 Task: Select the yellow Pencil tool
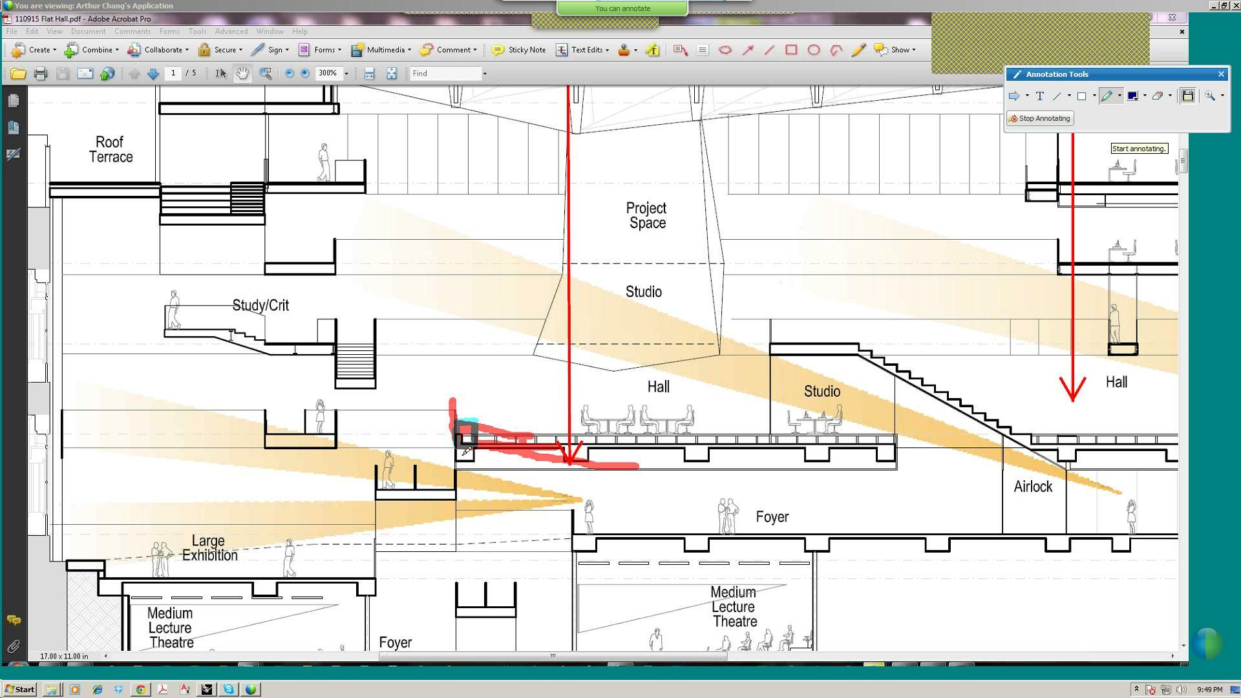(858, 50)
